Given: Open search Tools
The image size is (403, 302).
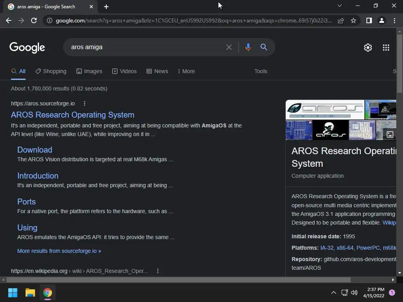Looking at the screenshot, I should pos(261,72).
